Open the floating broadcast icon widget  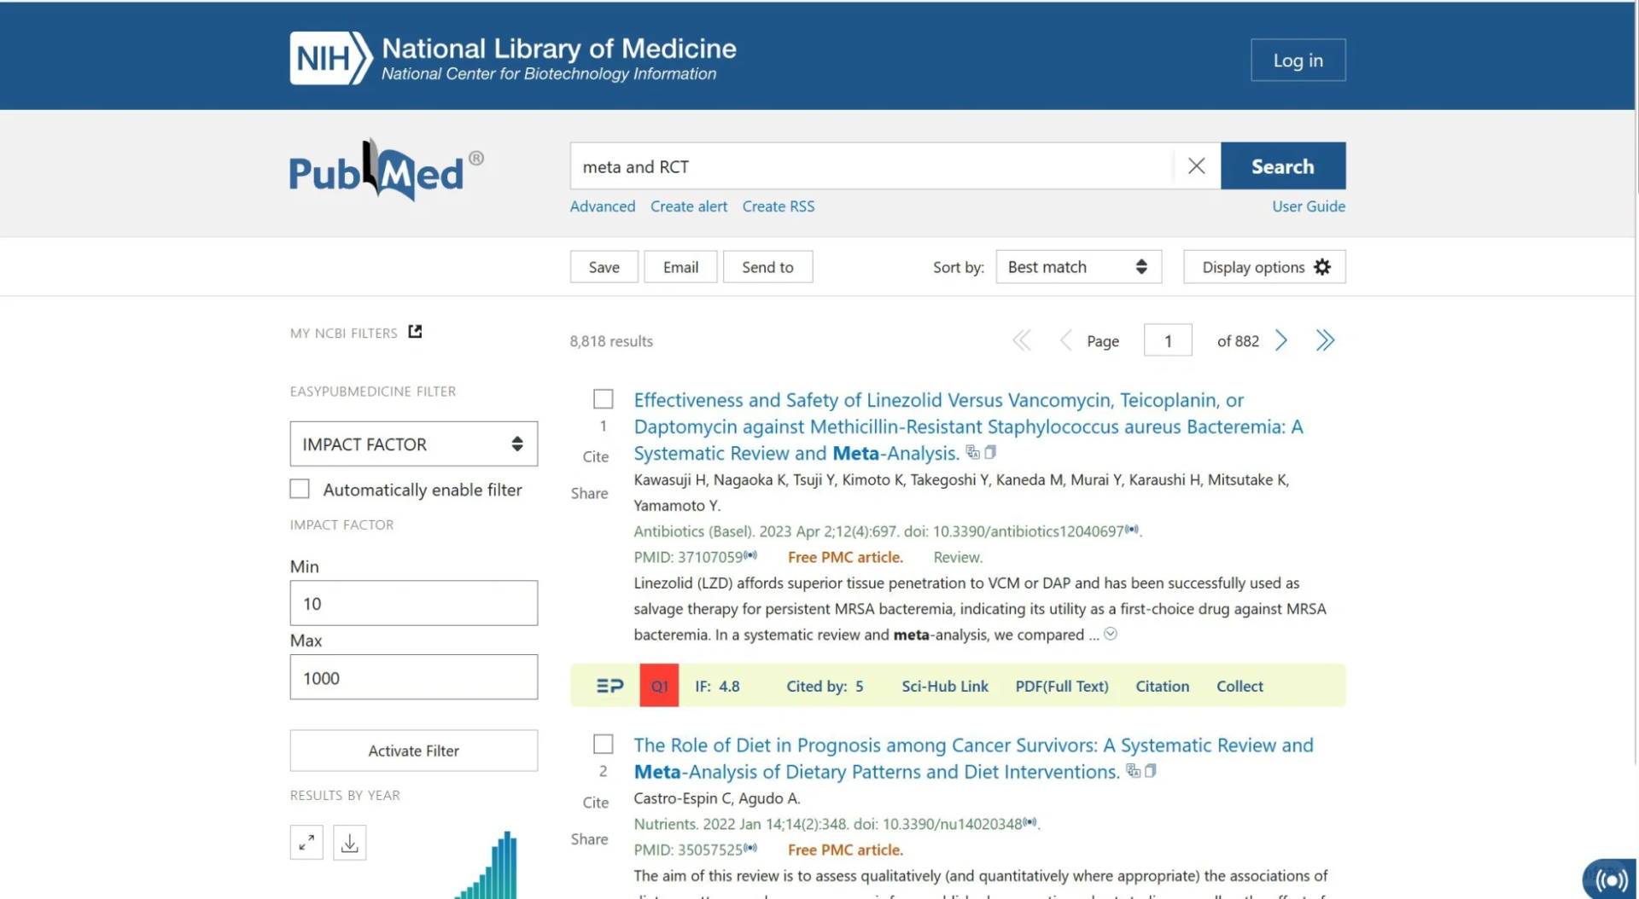[x=1610, y=879]
